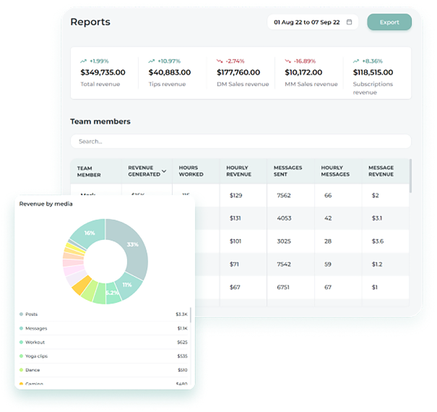Click the Subscriptions revenue trend icon
437x412 pixels.
pos(356,61)
